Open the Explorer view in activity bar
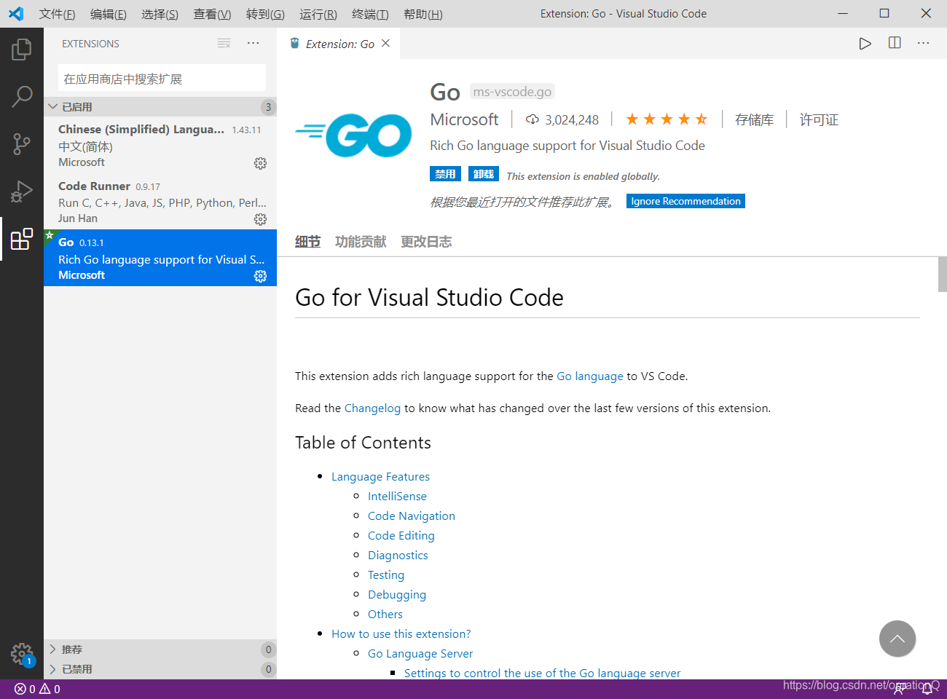 click(22, 50)
